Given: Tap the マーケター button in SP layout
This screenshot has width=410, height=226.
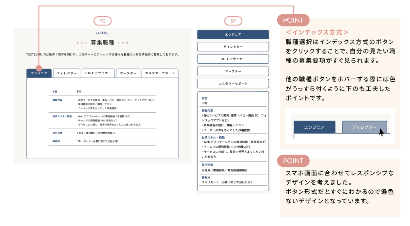Looking at the screenshot, I should (233, 71).
